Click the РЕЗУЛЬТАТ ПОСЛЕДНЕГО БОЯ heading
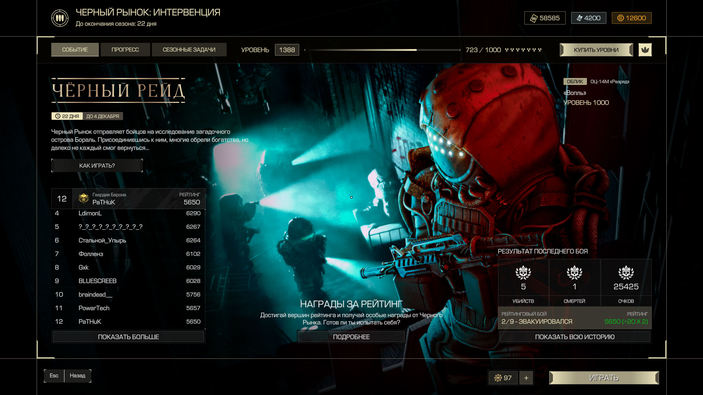The width and height of the screenshot is (703, 395). (x=543, y=251)
